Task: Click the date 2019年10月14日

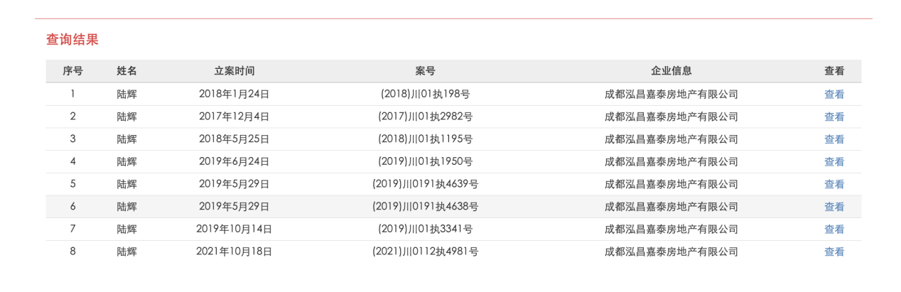Action: click(x=234, y=229)
